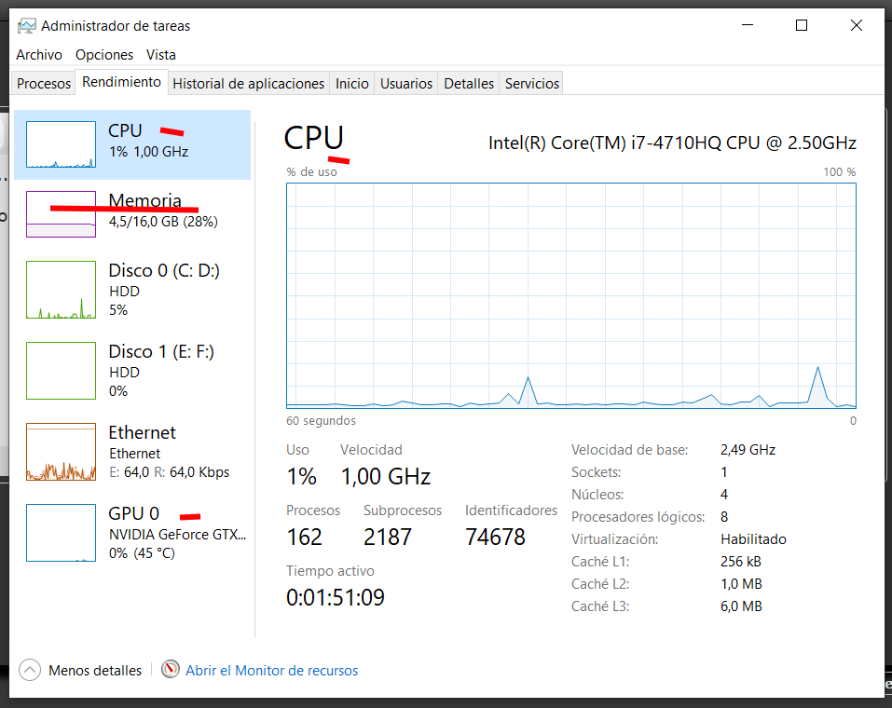Viewport: 892px width, 708px height.
Task: Open the Opciones menu
Action: [x=104, y=55]
